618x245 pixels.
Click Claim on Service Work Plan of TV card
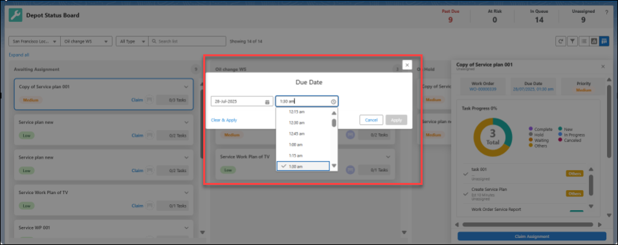pos(137,206)
